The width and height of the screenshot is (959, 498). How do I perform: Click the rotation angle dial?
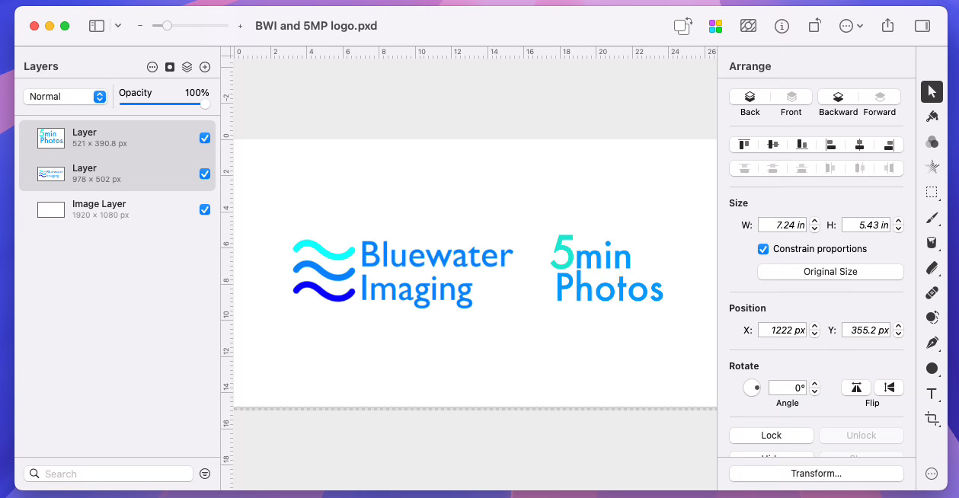point(752,388)
